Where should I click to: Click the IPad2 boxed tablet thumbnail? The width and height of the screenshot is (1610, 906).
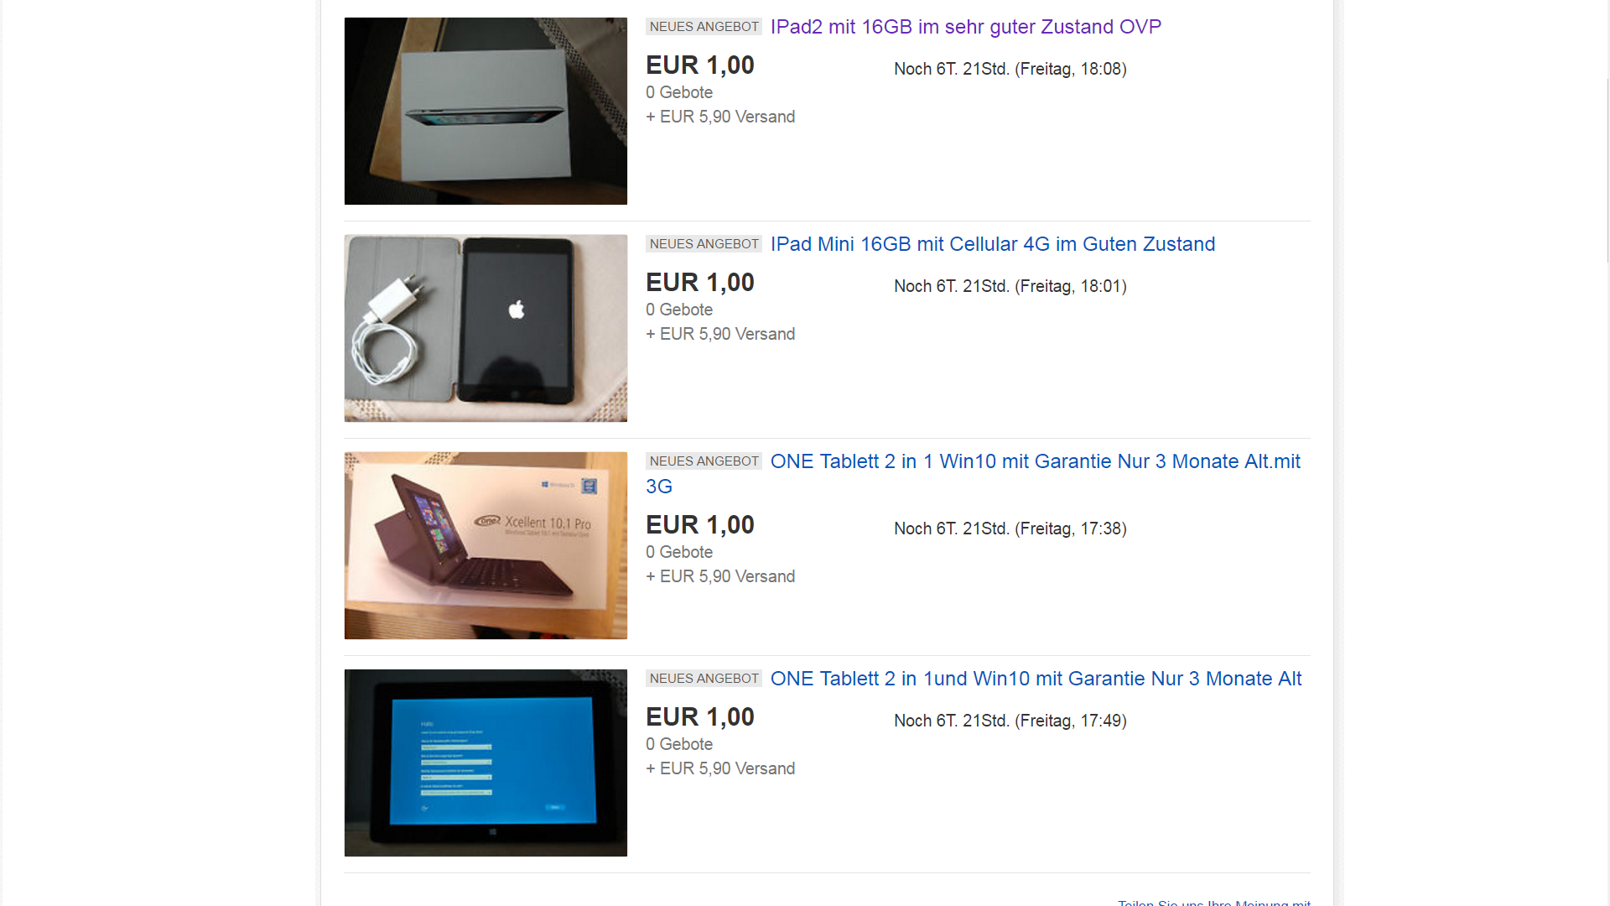pyautogui.click(x=486, y=111)
